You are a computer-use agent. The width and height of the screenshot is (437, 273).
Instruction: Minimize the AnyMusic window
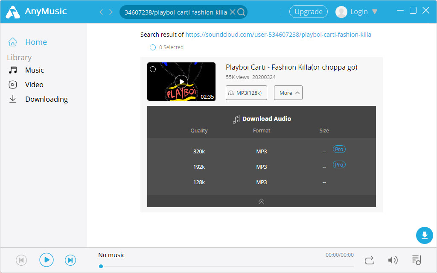pyautogui.click(x=400, y=11)
